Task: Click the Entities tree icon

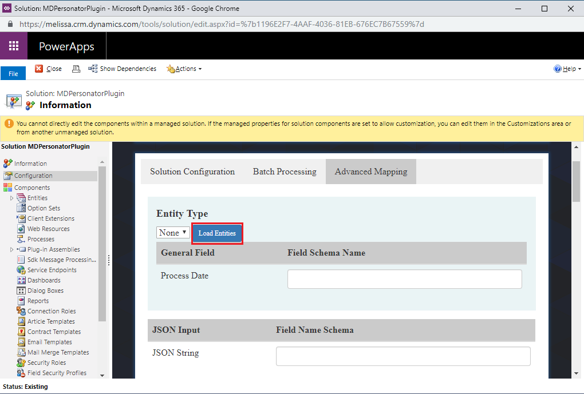Action: tap(21, 198)
